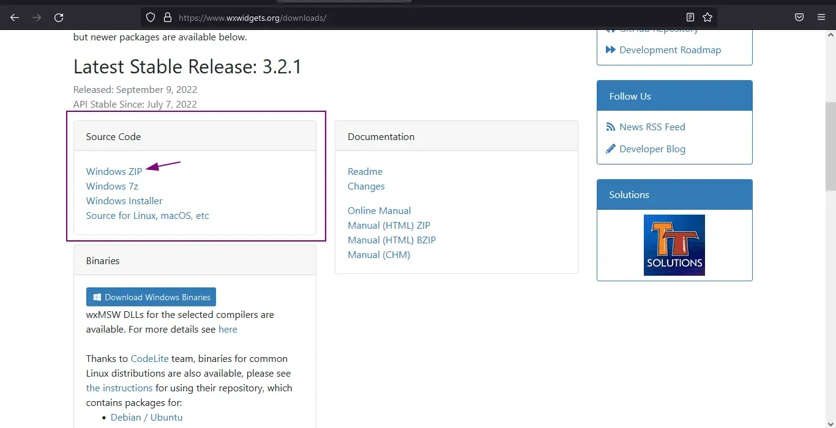Click the padlock site security icon

[x=167, y=18]
